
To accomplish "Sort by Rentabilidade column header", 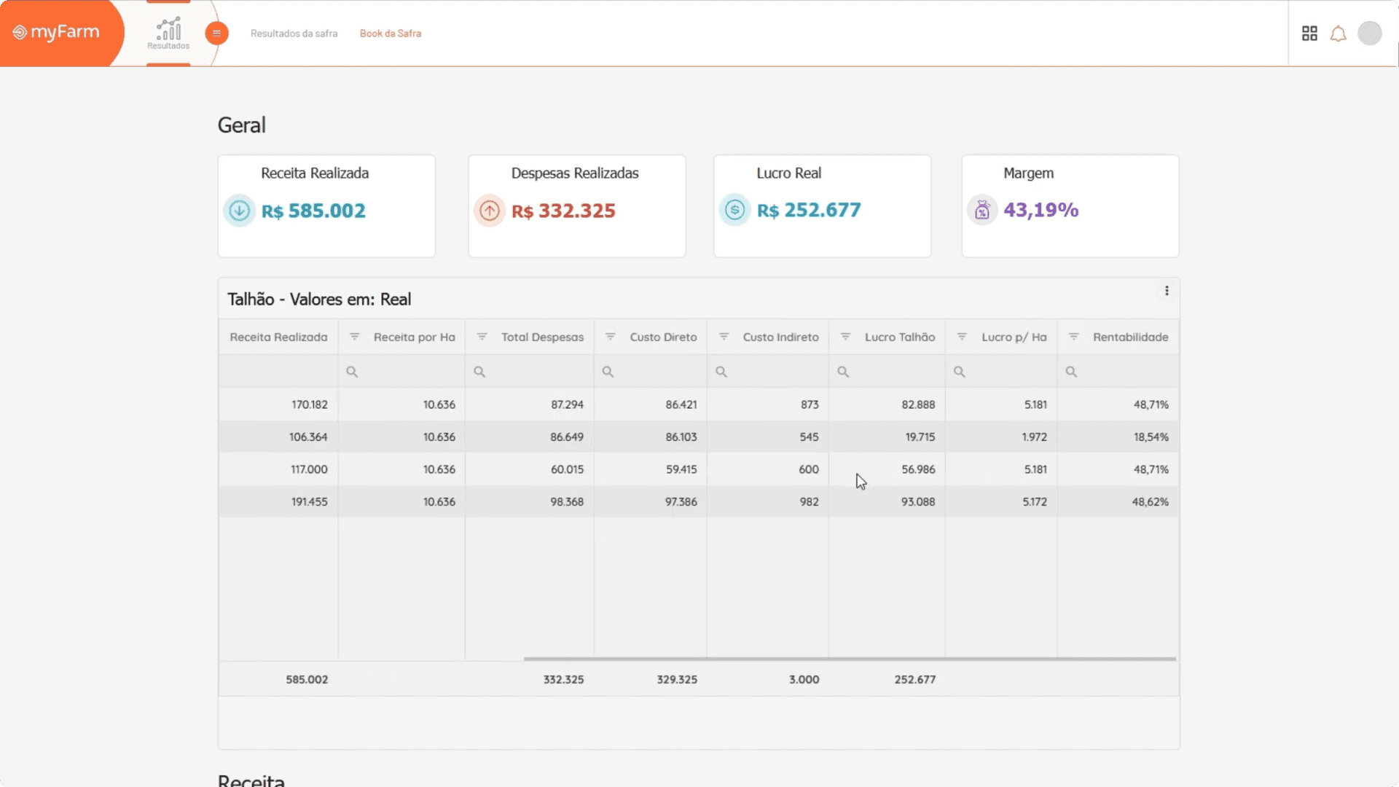I will point(1130,337).
